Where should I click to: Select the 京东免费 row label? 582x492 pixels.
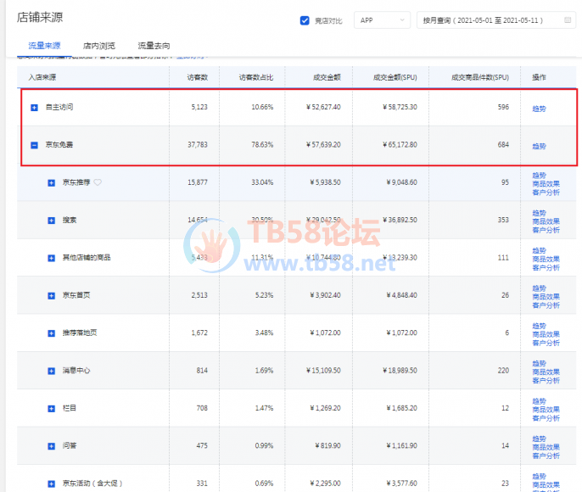coord(59,145)
